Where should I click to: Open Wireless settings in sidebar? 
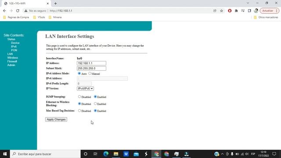point(13,57)
